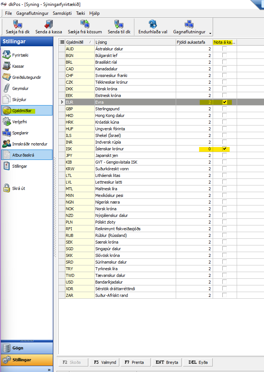The width and height of the screenshot is (264, 372).
Task: Click Skrá út padlock to log out
Action: 7,188
